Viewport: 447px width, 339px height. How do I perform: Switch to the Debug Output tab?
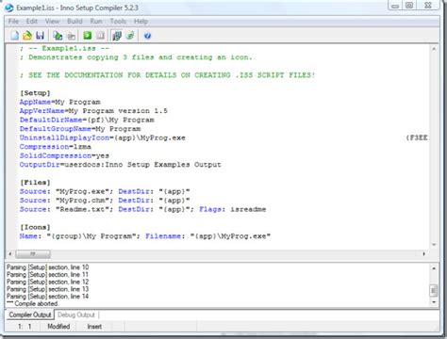(76, 315)
